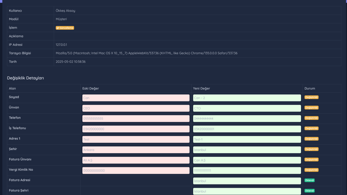
Task: Click the Değiştirildi badge in Soyad row
Action: [x=311, y=97]
